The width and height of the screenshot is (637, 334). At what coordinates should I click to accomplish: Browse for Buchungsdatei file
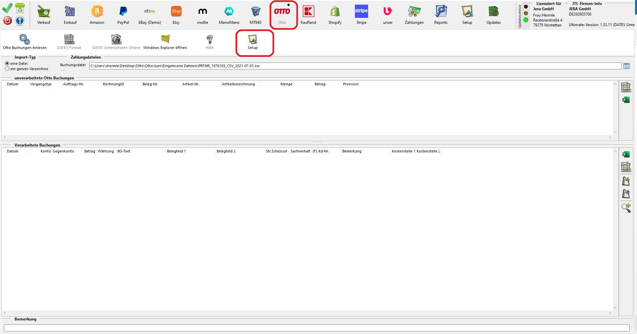click(x=626, y=66)
